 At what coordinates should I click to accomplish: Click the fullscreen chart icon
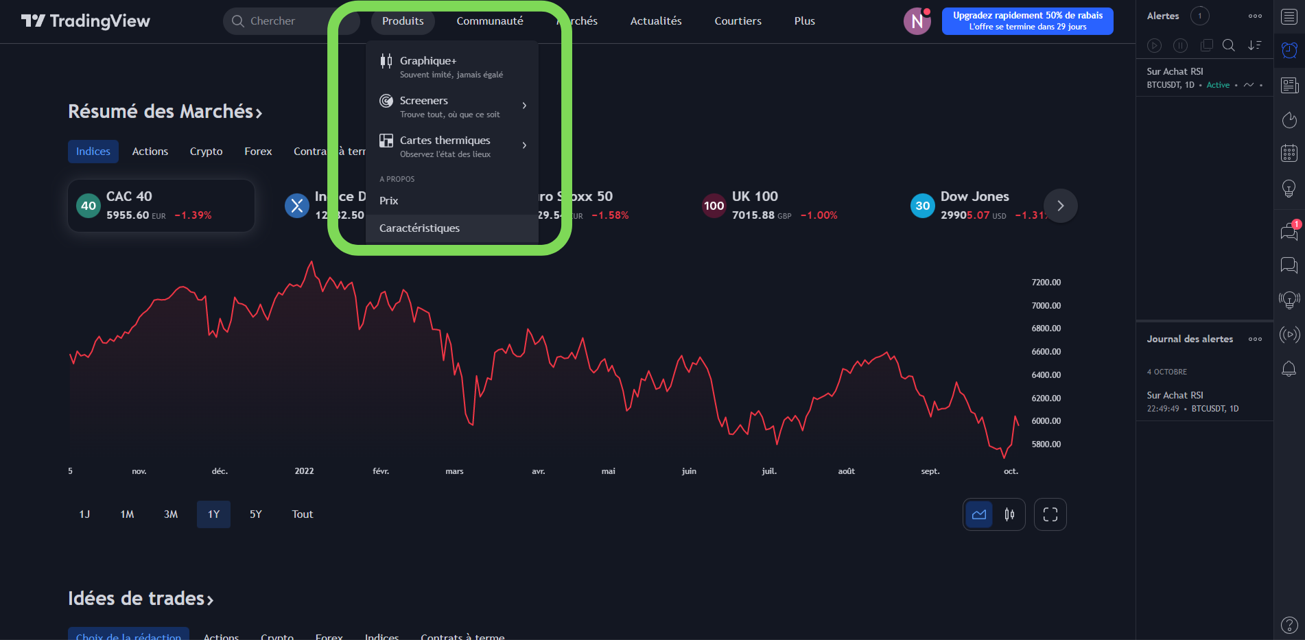[x=1050, y=514]
